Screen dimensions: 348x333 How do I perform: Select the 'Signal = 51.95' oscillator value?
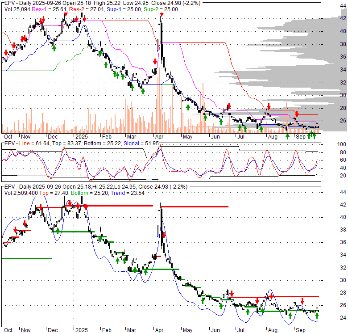tap(141, 143)
